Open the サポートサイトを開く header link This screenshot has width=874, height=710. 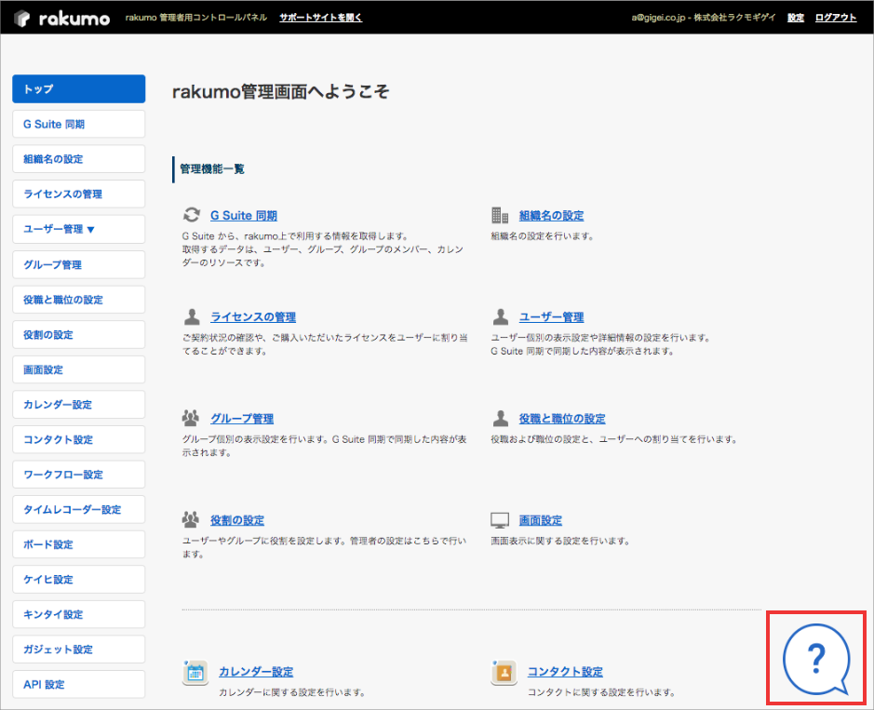pos(320,18)
